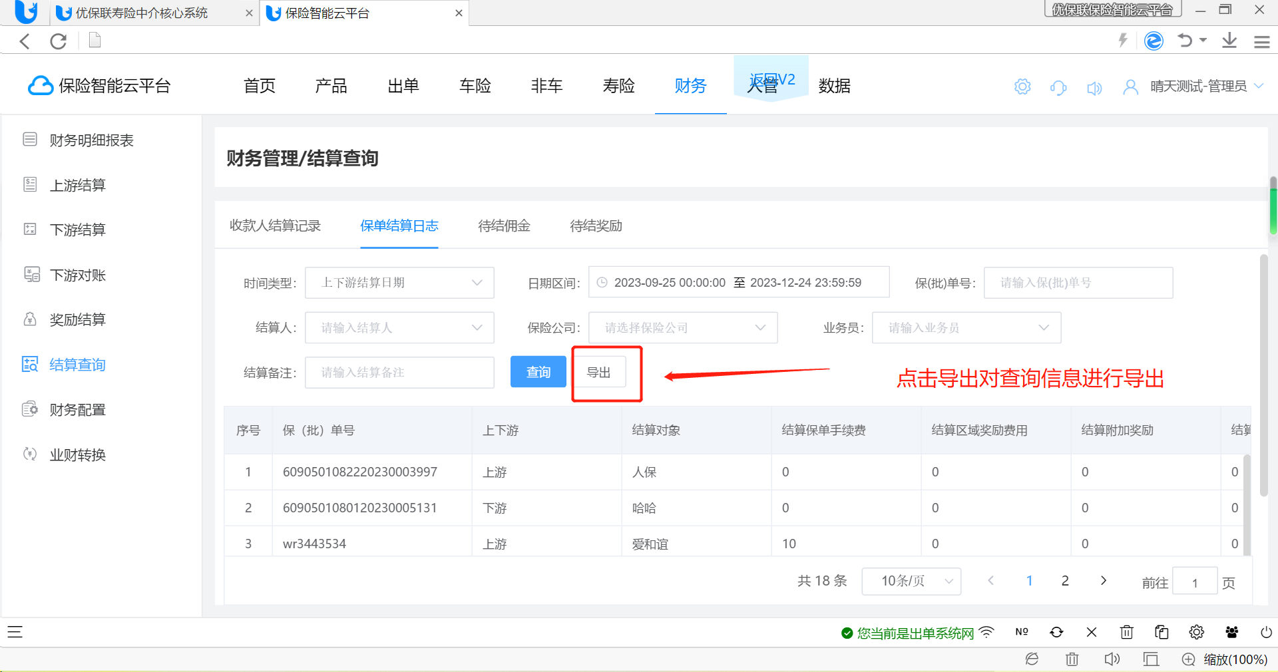This screenshot has width=1278, height=672.
Task: Open 奖励结算 in the sidebar
Action: (78, 319)
